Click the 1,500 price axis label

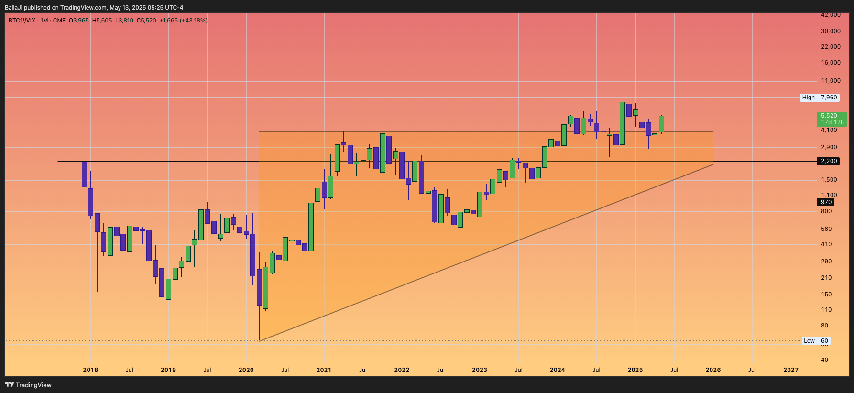pos(829,180)
